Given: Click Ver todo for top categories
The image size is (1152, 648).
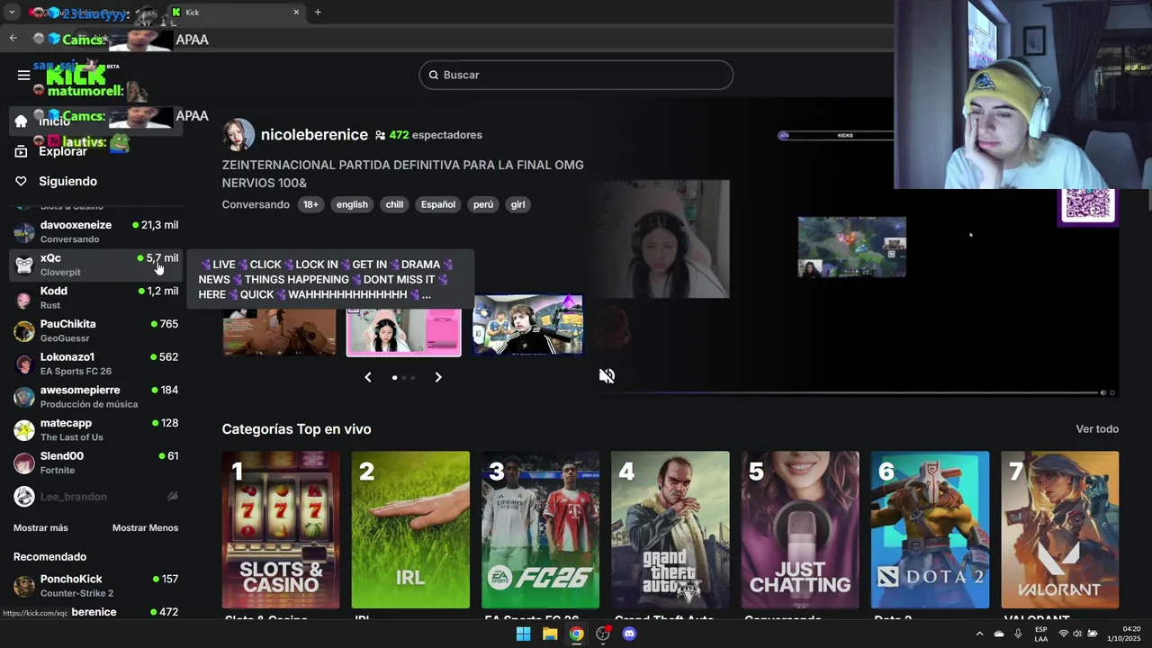Looking at the screenshot, I should tap(1097, 429).
